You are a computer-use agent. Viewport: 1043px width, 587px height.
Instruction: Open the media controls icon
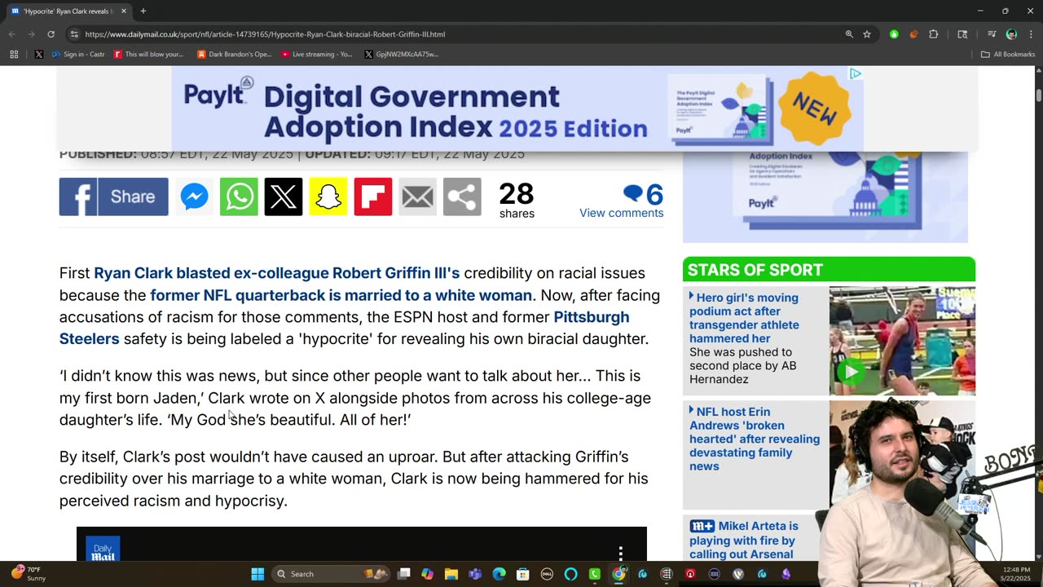click(992, 34)
